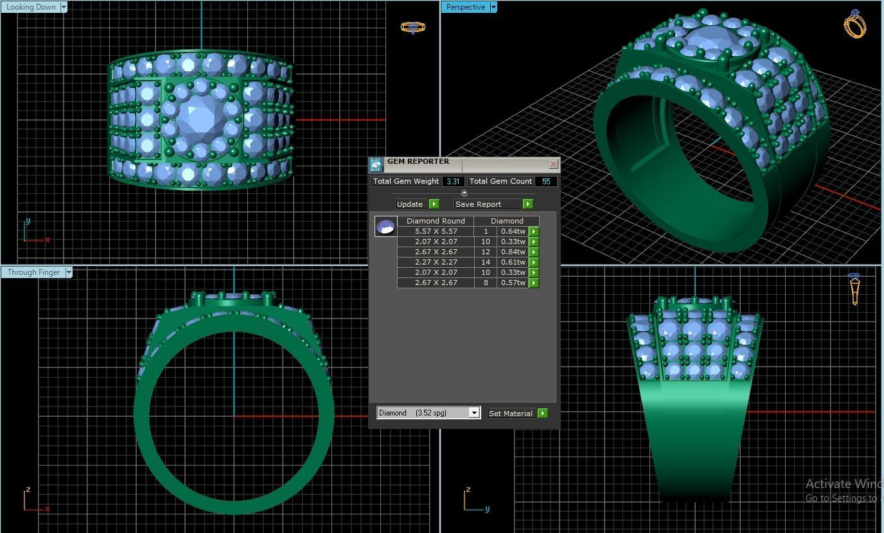The height and width of the screenshot is (533, 884).
Task: Click the Gem Reporter panel icon
Action: tap(376, 164)
